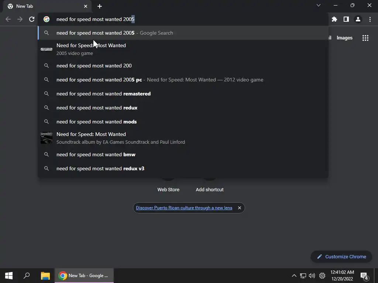This screenshot has height=283, width=378.
Task: Open the Google apps grid icon
Action: pos(365,38)
